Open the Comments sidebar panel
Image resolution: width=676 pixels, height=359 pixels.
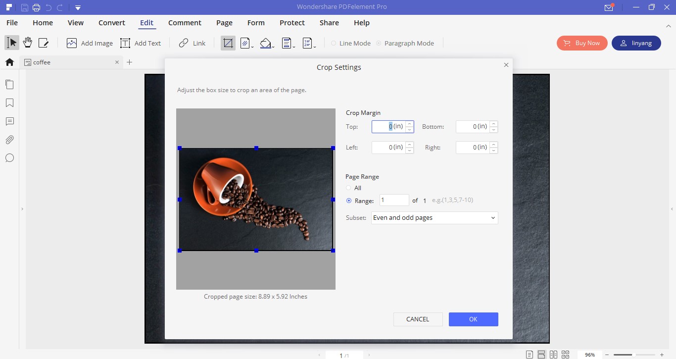(x=9, y=121)
